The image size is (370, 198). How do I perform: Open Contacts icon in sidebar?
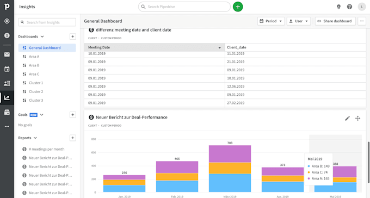click(7, 83)
